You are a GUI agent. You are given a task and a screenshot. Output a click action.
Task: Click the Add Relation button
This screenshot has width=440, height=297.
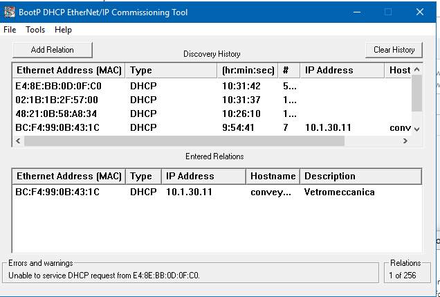pyautogui.click(x=53, y=50)
